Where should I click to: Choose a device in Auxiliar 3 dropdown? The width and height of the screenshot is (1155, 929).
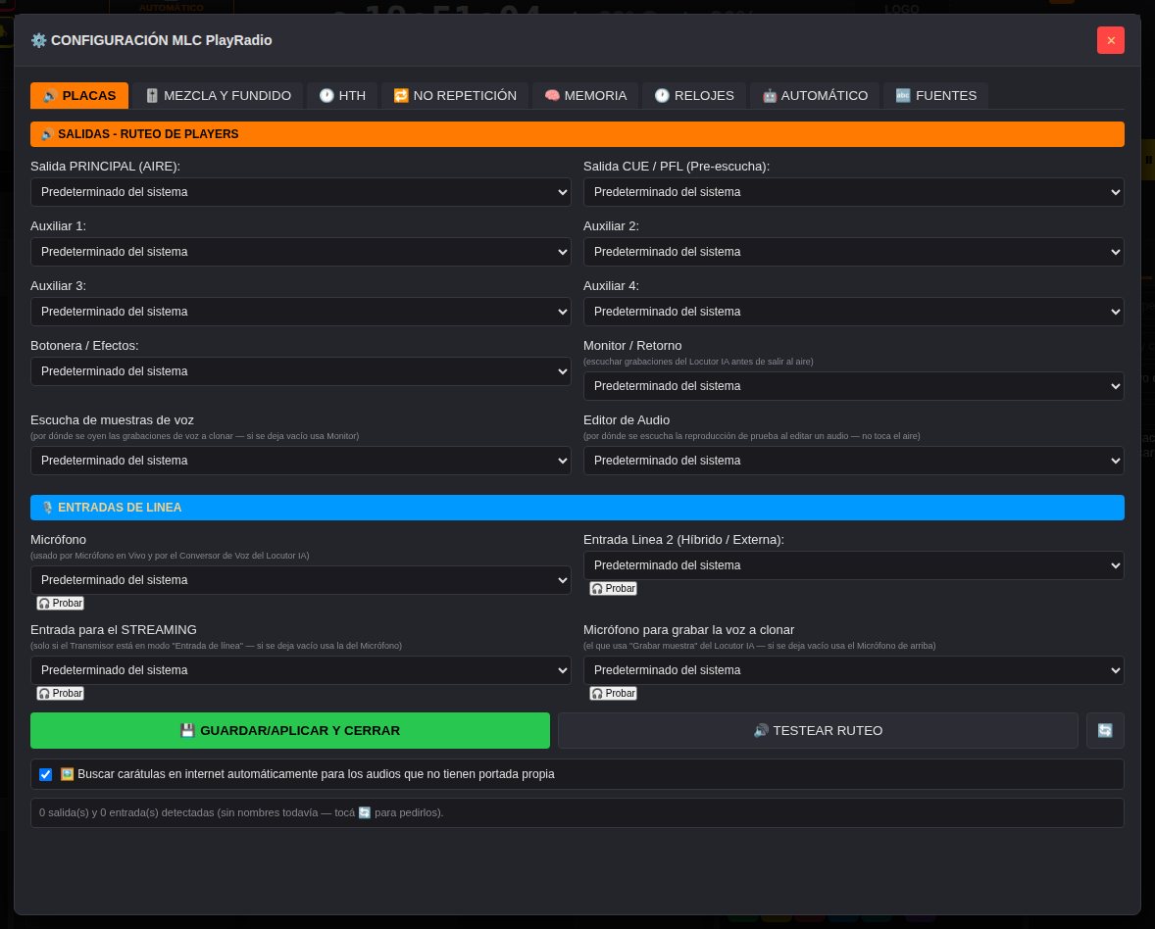pyautogui.click(x=301, y=312)
